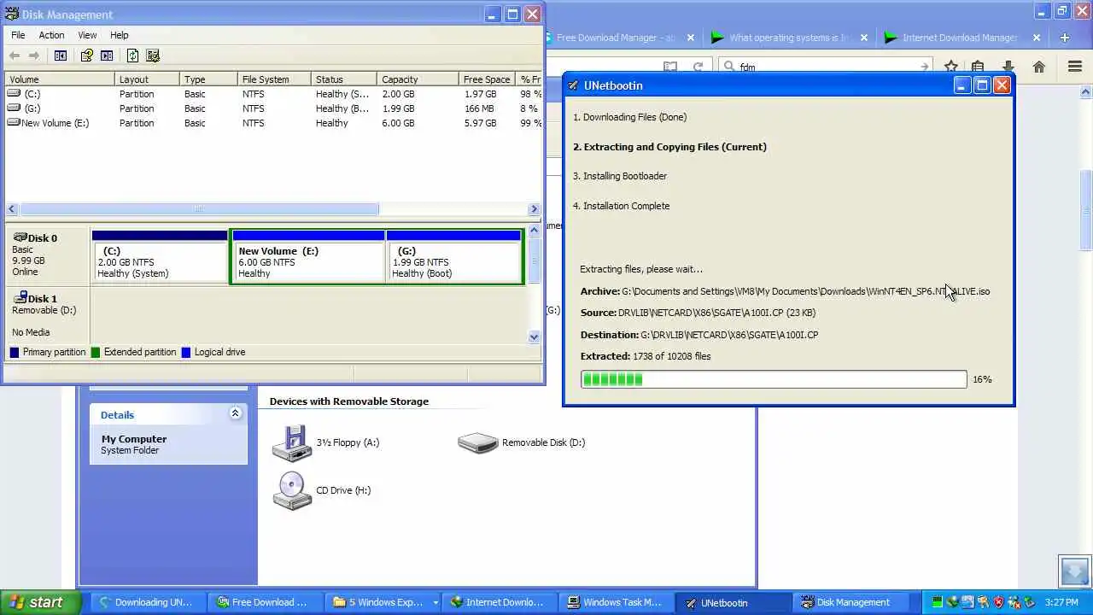The height and width of the screenshot is (615, 1093).
Task: Select the 3½ Floppy (A:) icon
Action: tap(292, 443)
